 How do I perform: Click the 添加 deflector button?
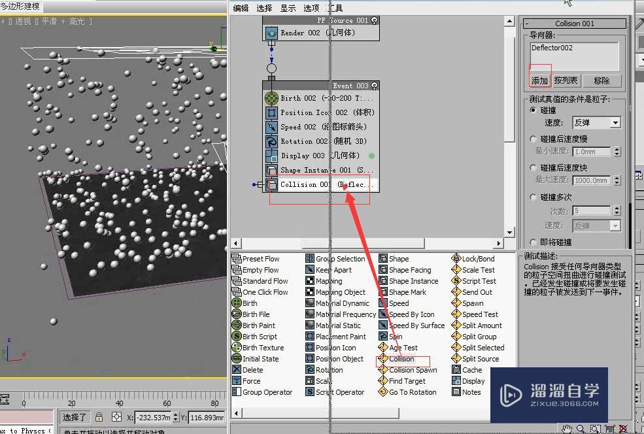click(x=539, y=80)
